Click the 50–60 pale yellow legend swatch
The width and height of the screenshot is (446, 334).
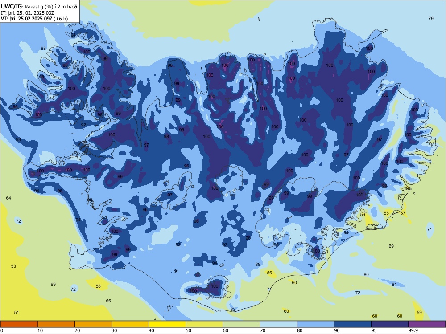tap(204, 324)
